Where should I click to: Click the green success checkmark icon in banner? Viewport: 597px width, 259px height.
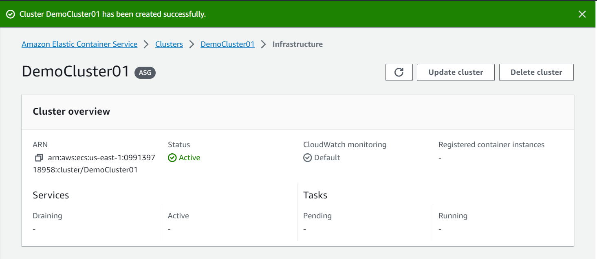click(x=11, y=14)
